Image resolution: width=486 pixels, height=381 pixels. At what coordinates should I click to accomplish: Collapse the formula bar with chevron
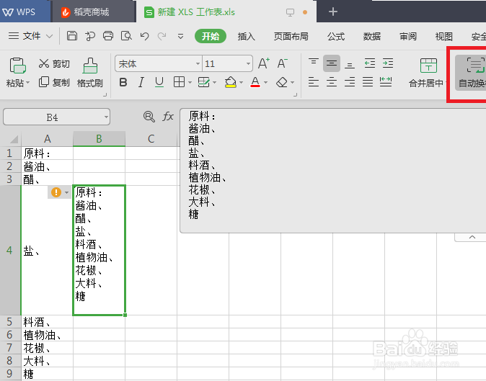472,237
